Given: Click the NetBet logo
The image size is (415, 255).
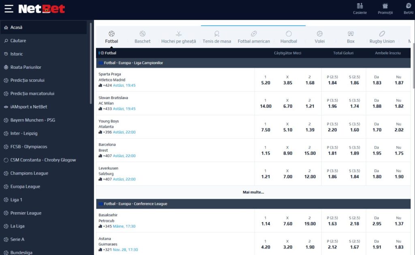Looking at the screenshot, I should (42, 9).
